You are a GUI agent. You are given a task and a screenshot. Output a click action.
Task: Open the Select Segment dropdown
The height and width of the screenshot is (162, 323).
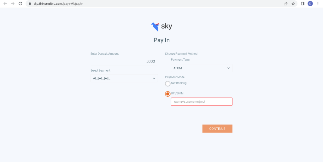click(124, 78)
